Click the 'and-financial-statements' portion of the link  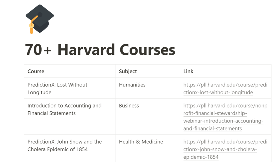point(213,128)
